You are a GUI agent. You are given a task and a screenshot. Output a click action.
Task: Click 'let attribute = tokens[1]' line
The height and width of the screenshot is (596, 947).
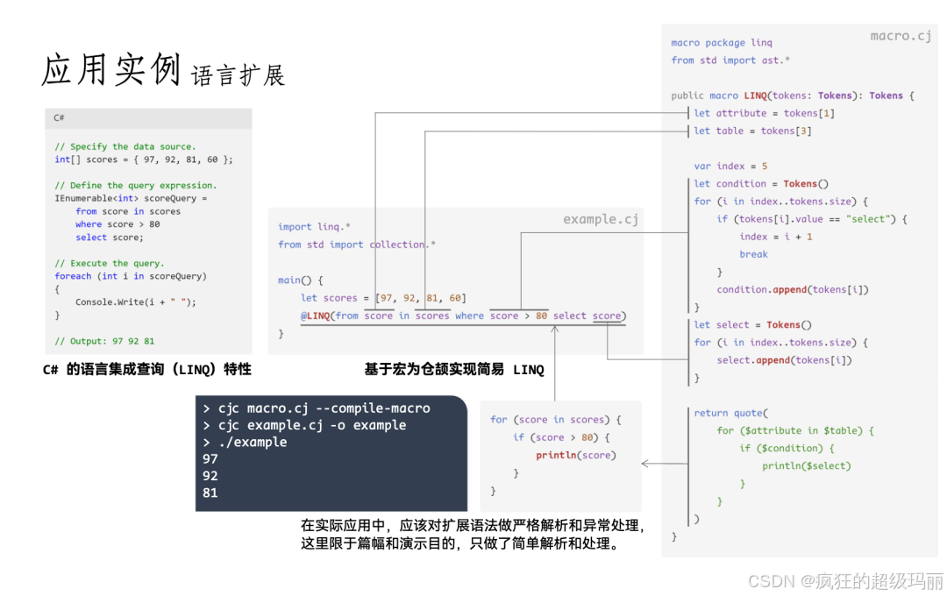point(764,114)
